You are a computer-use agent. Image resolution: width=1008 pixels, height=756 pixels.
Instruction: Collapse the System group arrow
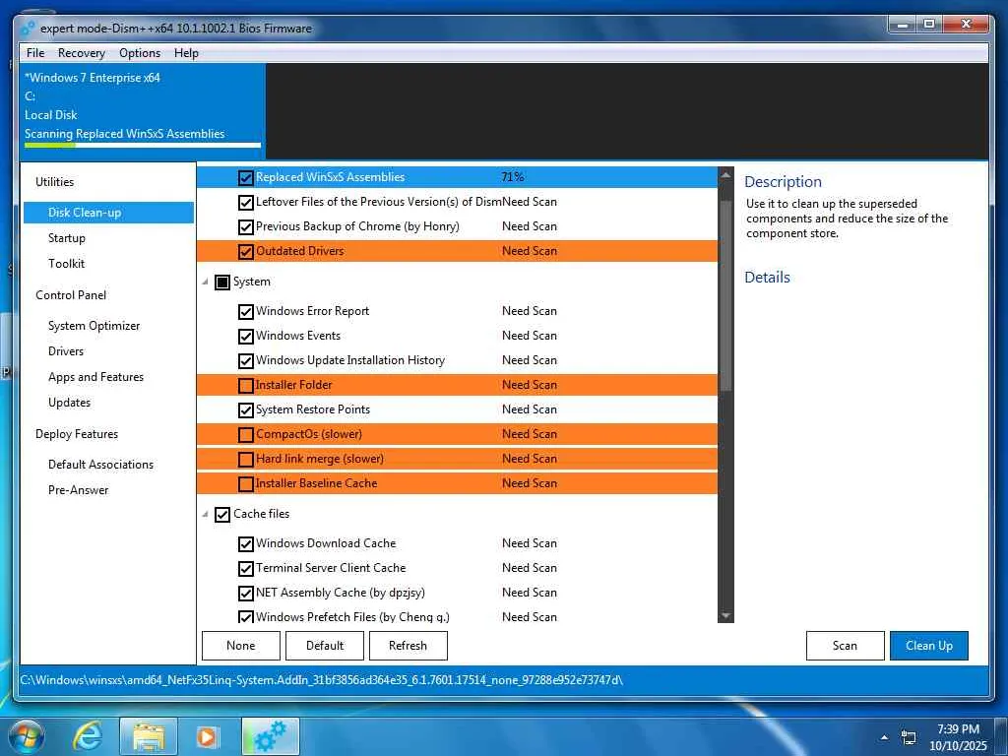[x=205, y=282]
